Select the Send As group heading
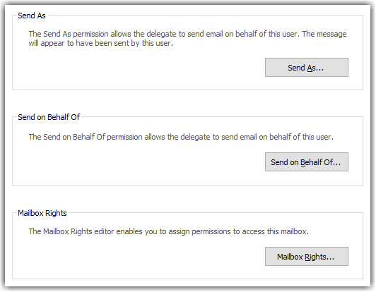Image resolution: width=376 pixels, height=292 pixels. tap(32, 16)
